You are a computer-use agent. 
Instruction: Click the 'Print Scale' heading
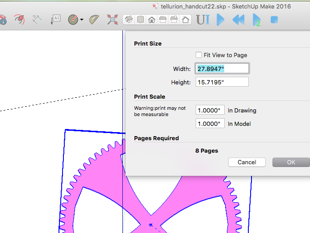[150, 97]
